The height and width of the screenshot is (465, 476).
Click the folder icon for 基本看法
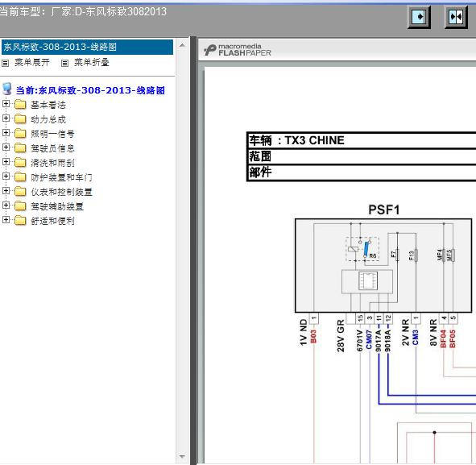[20, 105]
